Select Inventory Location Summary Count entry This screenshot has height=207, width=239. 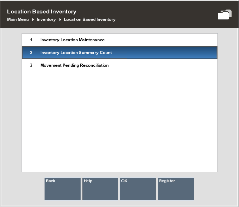click(119, 53)
